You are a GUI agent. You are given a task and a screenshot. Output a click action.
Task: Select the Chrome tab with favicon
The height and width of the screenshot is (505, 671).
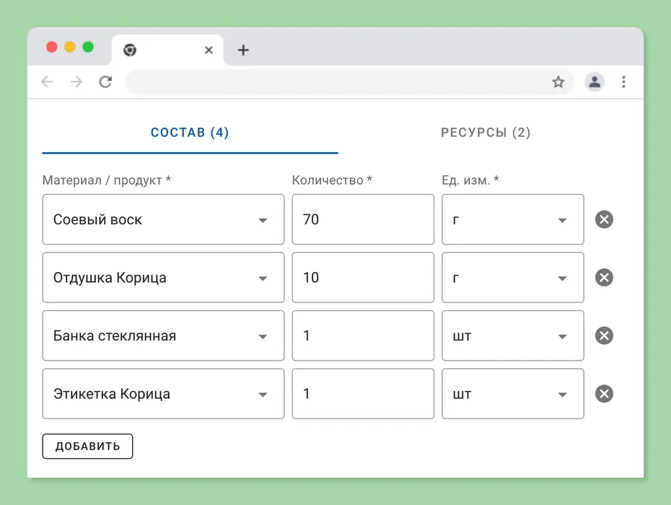pyautogui.click(x=167, y=50)
